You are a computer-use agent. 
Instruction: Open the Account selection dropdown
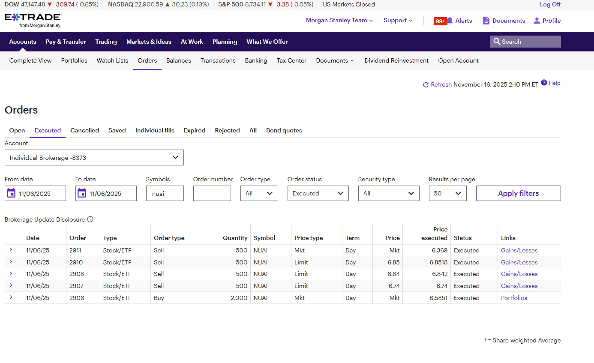pyautogui.click(x=94, y=158)
